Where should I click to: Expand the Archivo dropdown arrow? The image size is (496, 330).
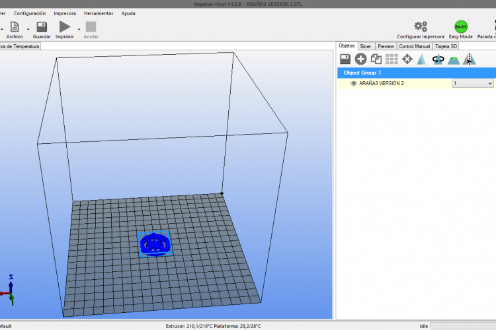[x=24, y=28]
